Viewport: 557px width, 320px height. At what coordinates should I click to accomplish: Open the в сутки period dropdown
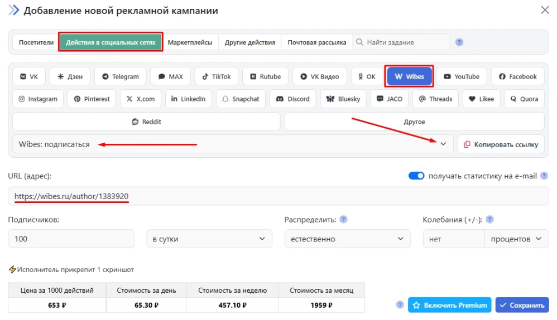209,239
